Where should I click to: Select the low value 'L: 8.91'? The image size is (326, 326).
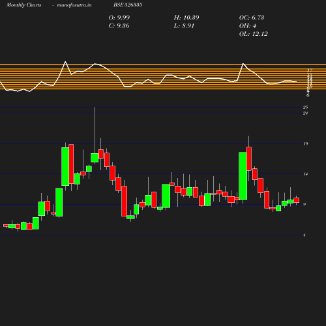[x=184, y=26]
